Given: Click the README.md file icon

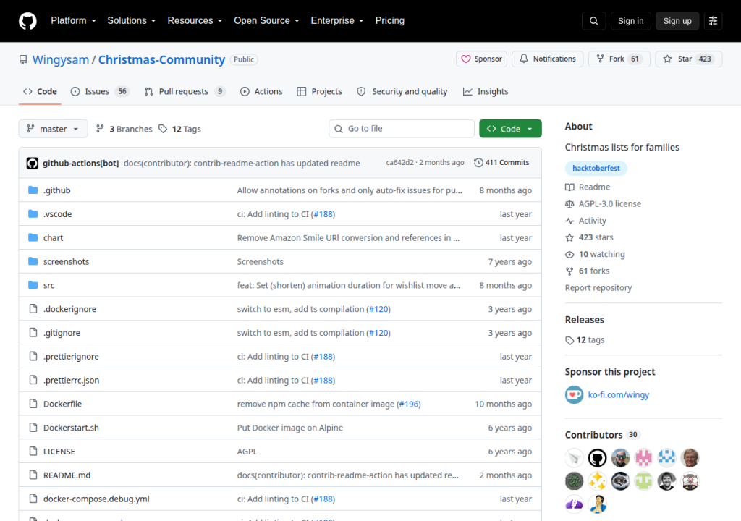Looking at the screenshot, I should 33,475.
